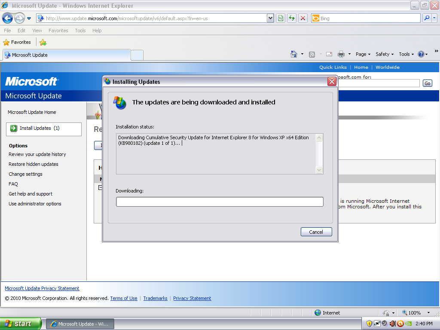
Task: Open the Trademarks link
Action: coord(155,298)
